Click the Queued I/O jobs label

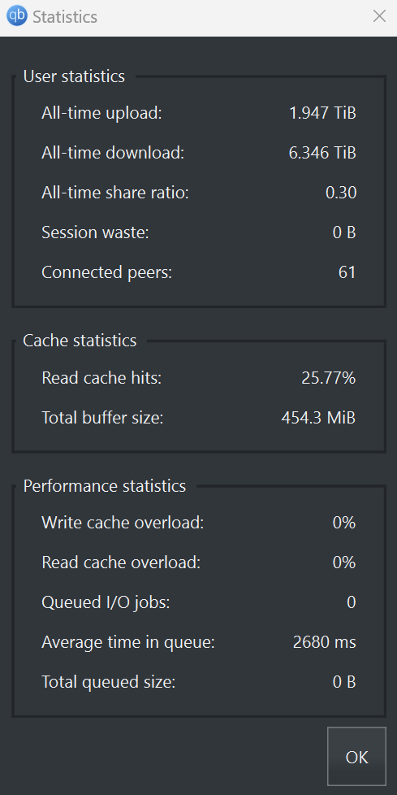pos(106,603)
